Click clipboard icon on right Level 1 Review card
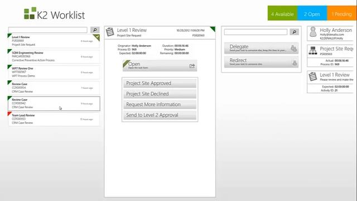 pos(312,76)
